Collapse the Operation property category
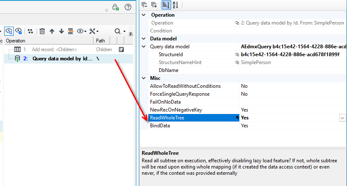This screenshot has width=347, height=186. click(144, 15)
